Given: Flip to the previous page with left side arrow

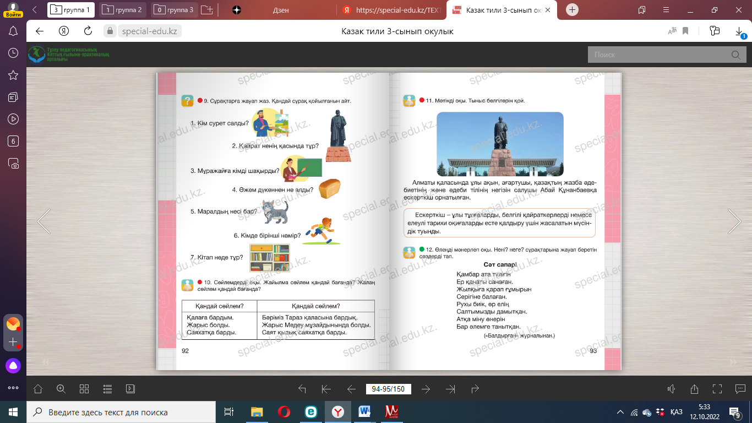Looking at the screenshot, I should tap(44, 221).
